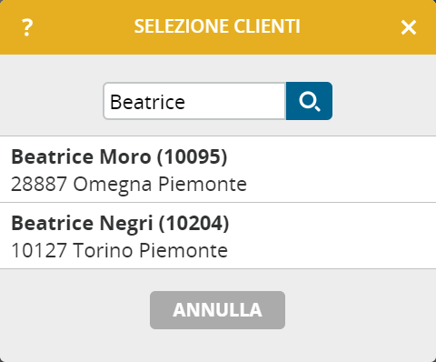Click the SELEZIONE CLIENTI title text
436x362 pixels.
coord(217,26)
